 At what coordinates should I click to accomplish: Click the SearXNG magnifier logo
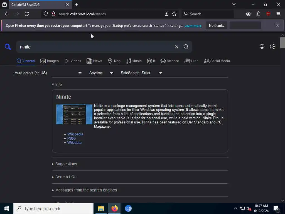click(x=8, y=47)
